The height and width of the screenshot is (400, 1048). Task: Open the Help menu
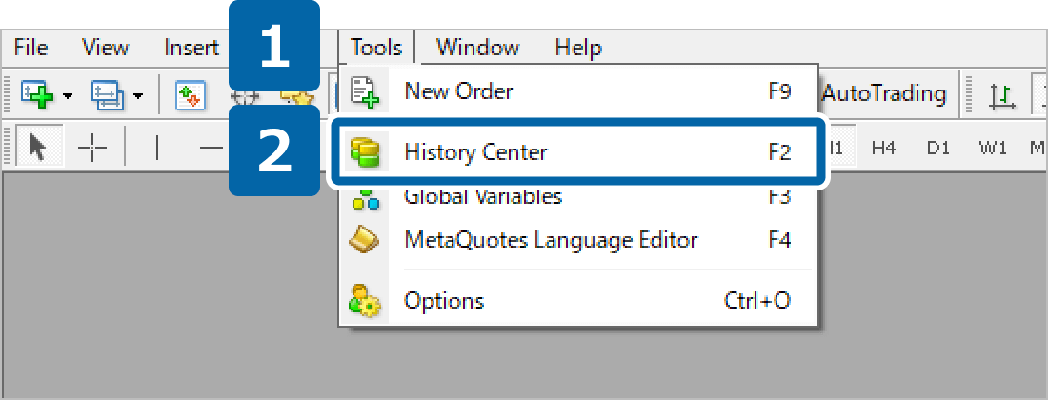579,48
